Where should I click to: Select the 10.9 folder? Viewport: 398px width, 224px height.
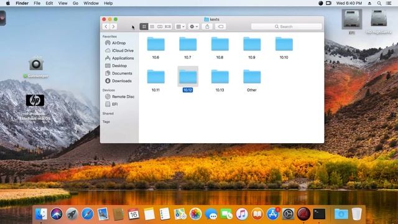252,44
